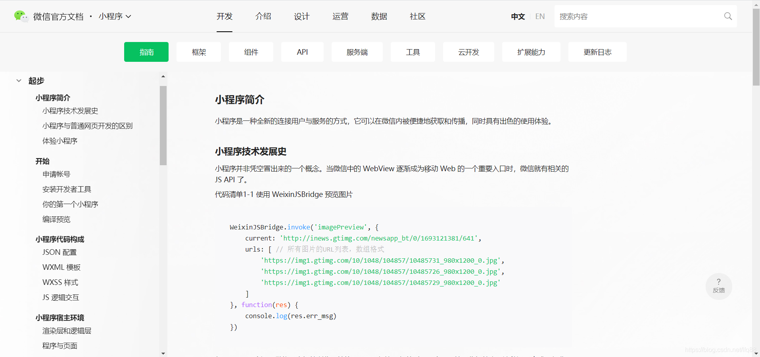Open the 小程序 product dropdown
Screen dimensions: 760x357
[x=115, y=16]
